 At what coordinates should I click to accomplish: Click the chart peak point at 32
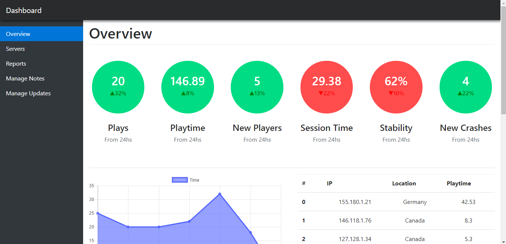coord(220,194)
